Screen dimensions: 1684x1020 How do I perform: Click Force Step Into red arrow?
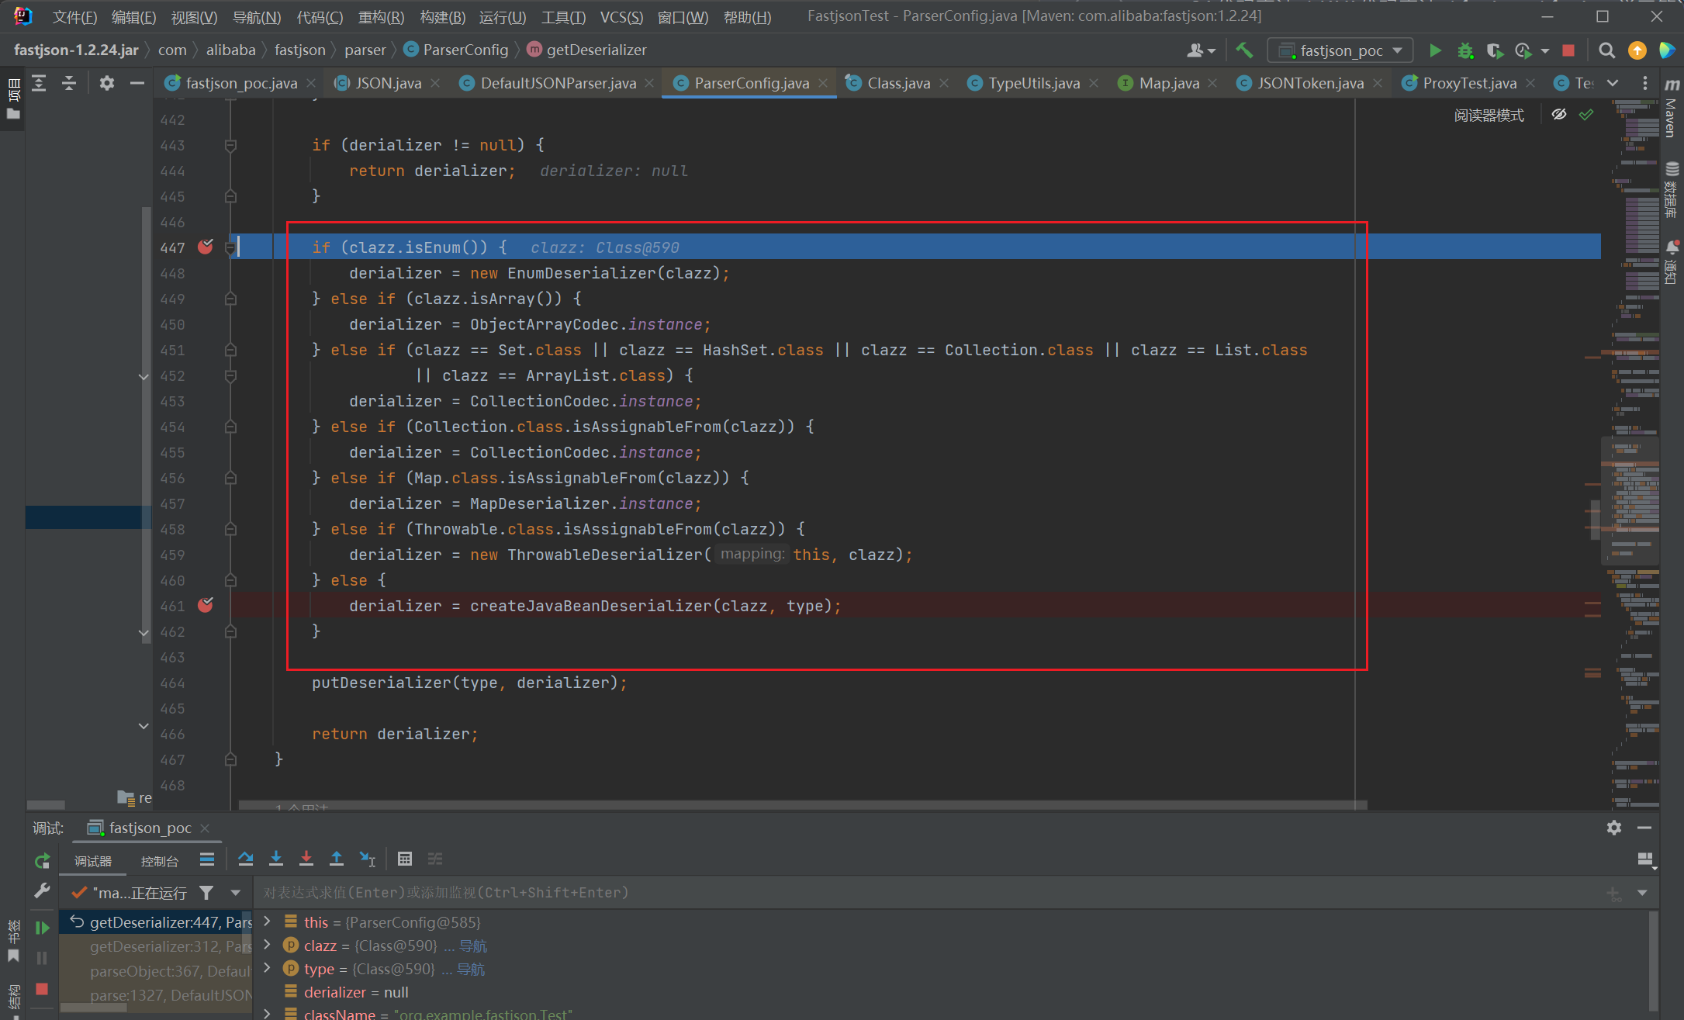[x=306, y=859]
